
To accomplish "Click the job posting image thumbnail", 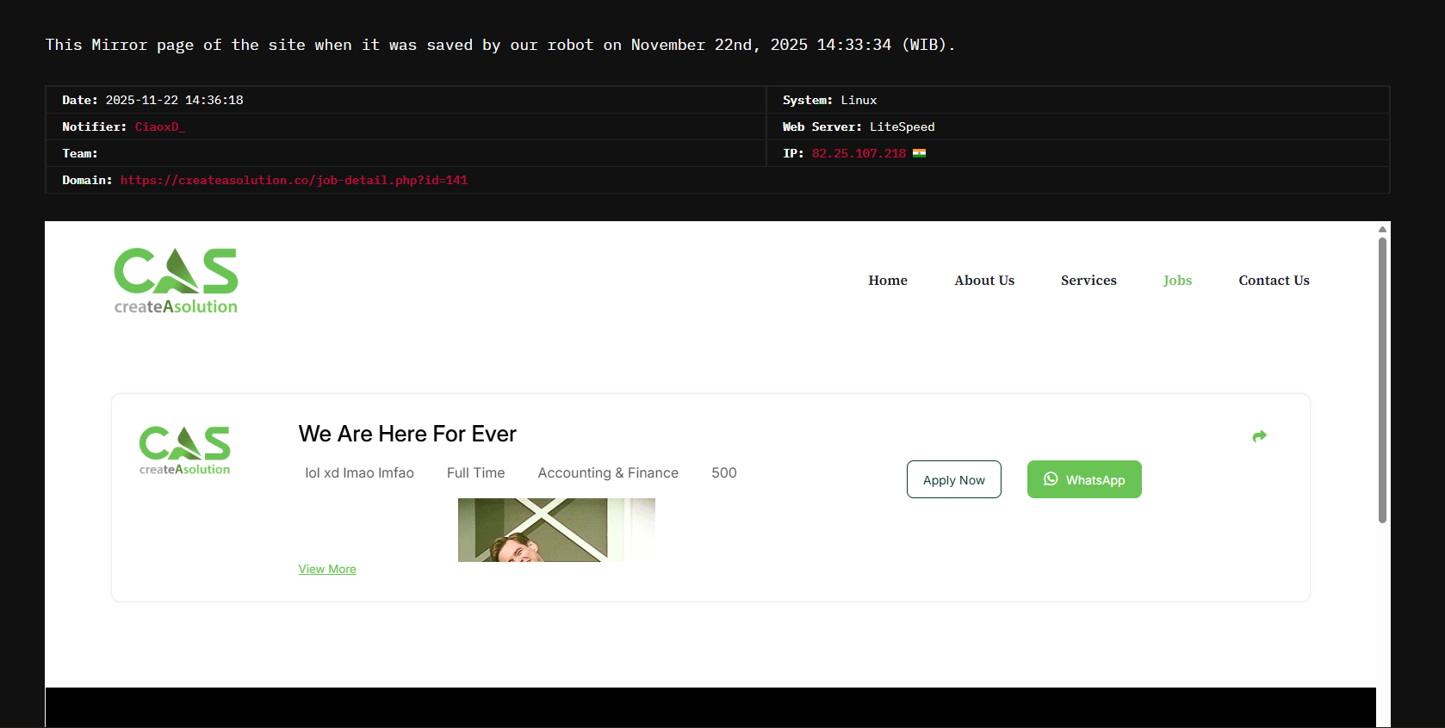I will [x=556, y=530].
